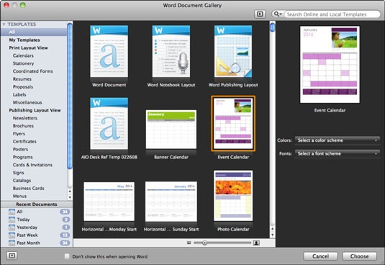Click the bottom-left show/hide pane icon
Viewport: 385px width, 265px height.
click(x=12, y=256)
